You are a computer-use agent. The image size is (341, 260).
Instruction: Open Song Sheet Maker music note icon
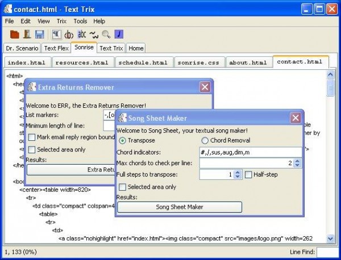(119, 34)
